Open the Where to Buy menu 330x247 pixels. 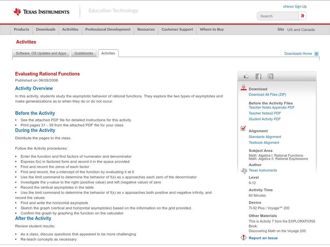click(212, 29)
